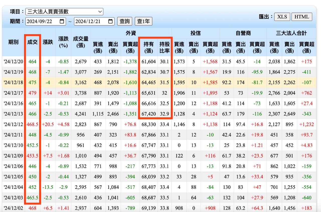The image size is (321, 212).
Task: Open calendar picker on start date 2024/09/22
Action: point(62,22)
